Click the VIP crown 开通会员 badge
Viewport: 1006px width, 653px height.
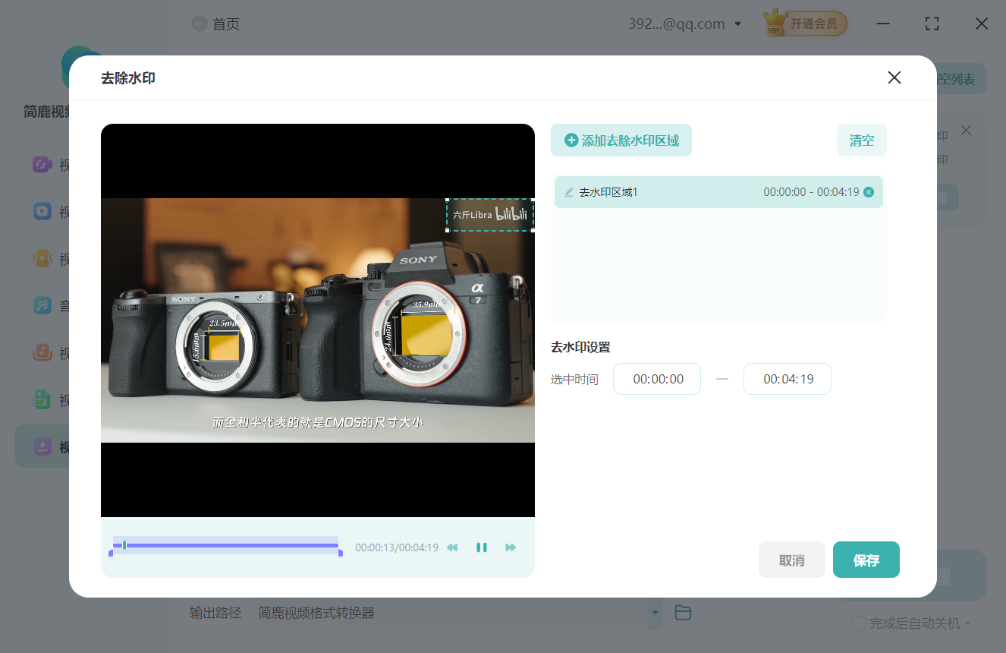(805, 24)
